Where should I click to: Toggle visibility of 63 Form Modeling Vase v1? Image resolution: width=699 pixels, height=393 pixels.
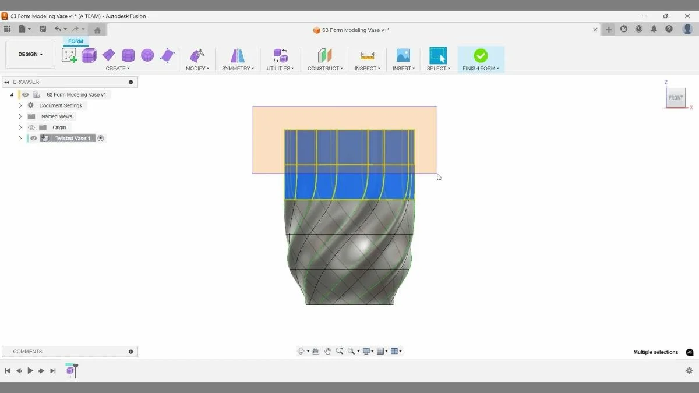[26, 94]
